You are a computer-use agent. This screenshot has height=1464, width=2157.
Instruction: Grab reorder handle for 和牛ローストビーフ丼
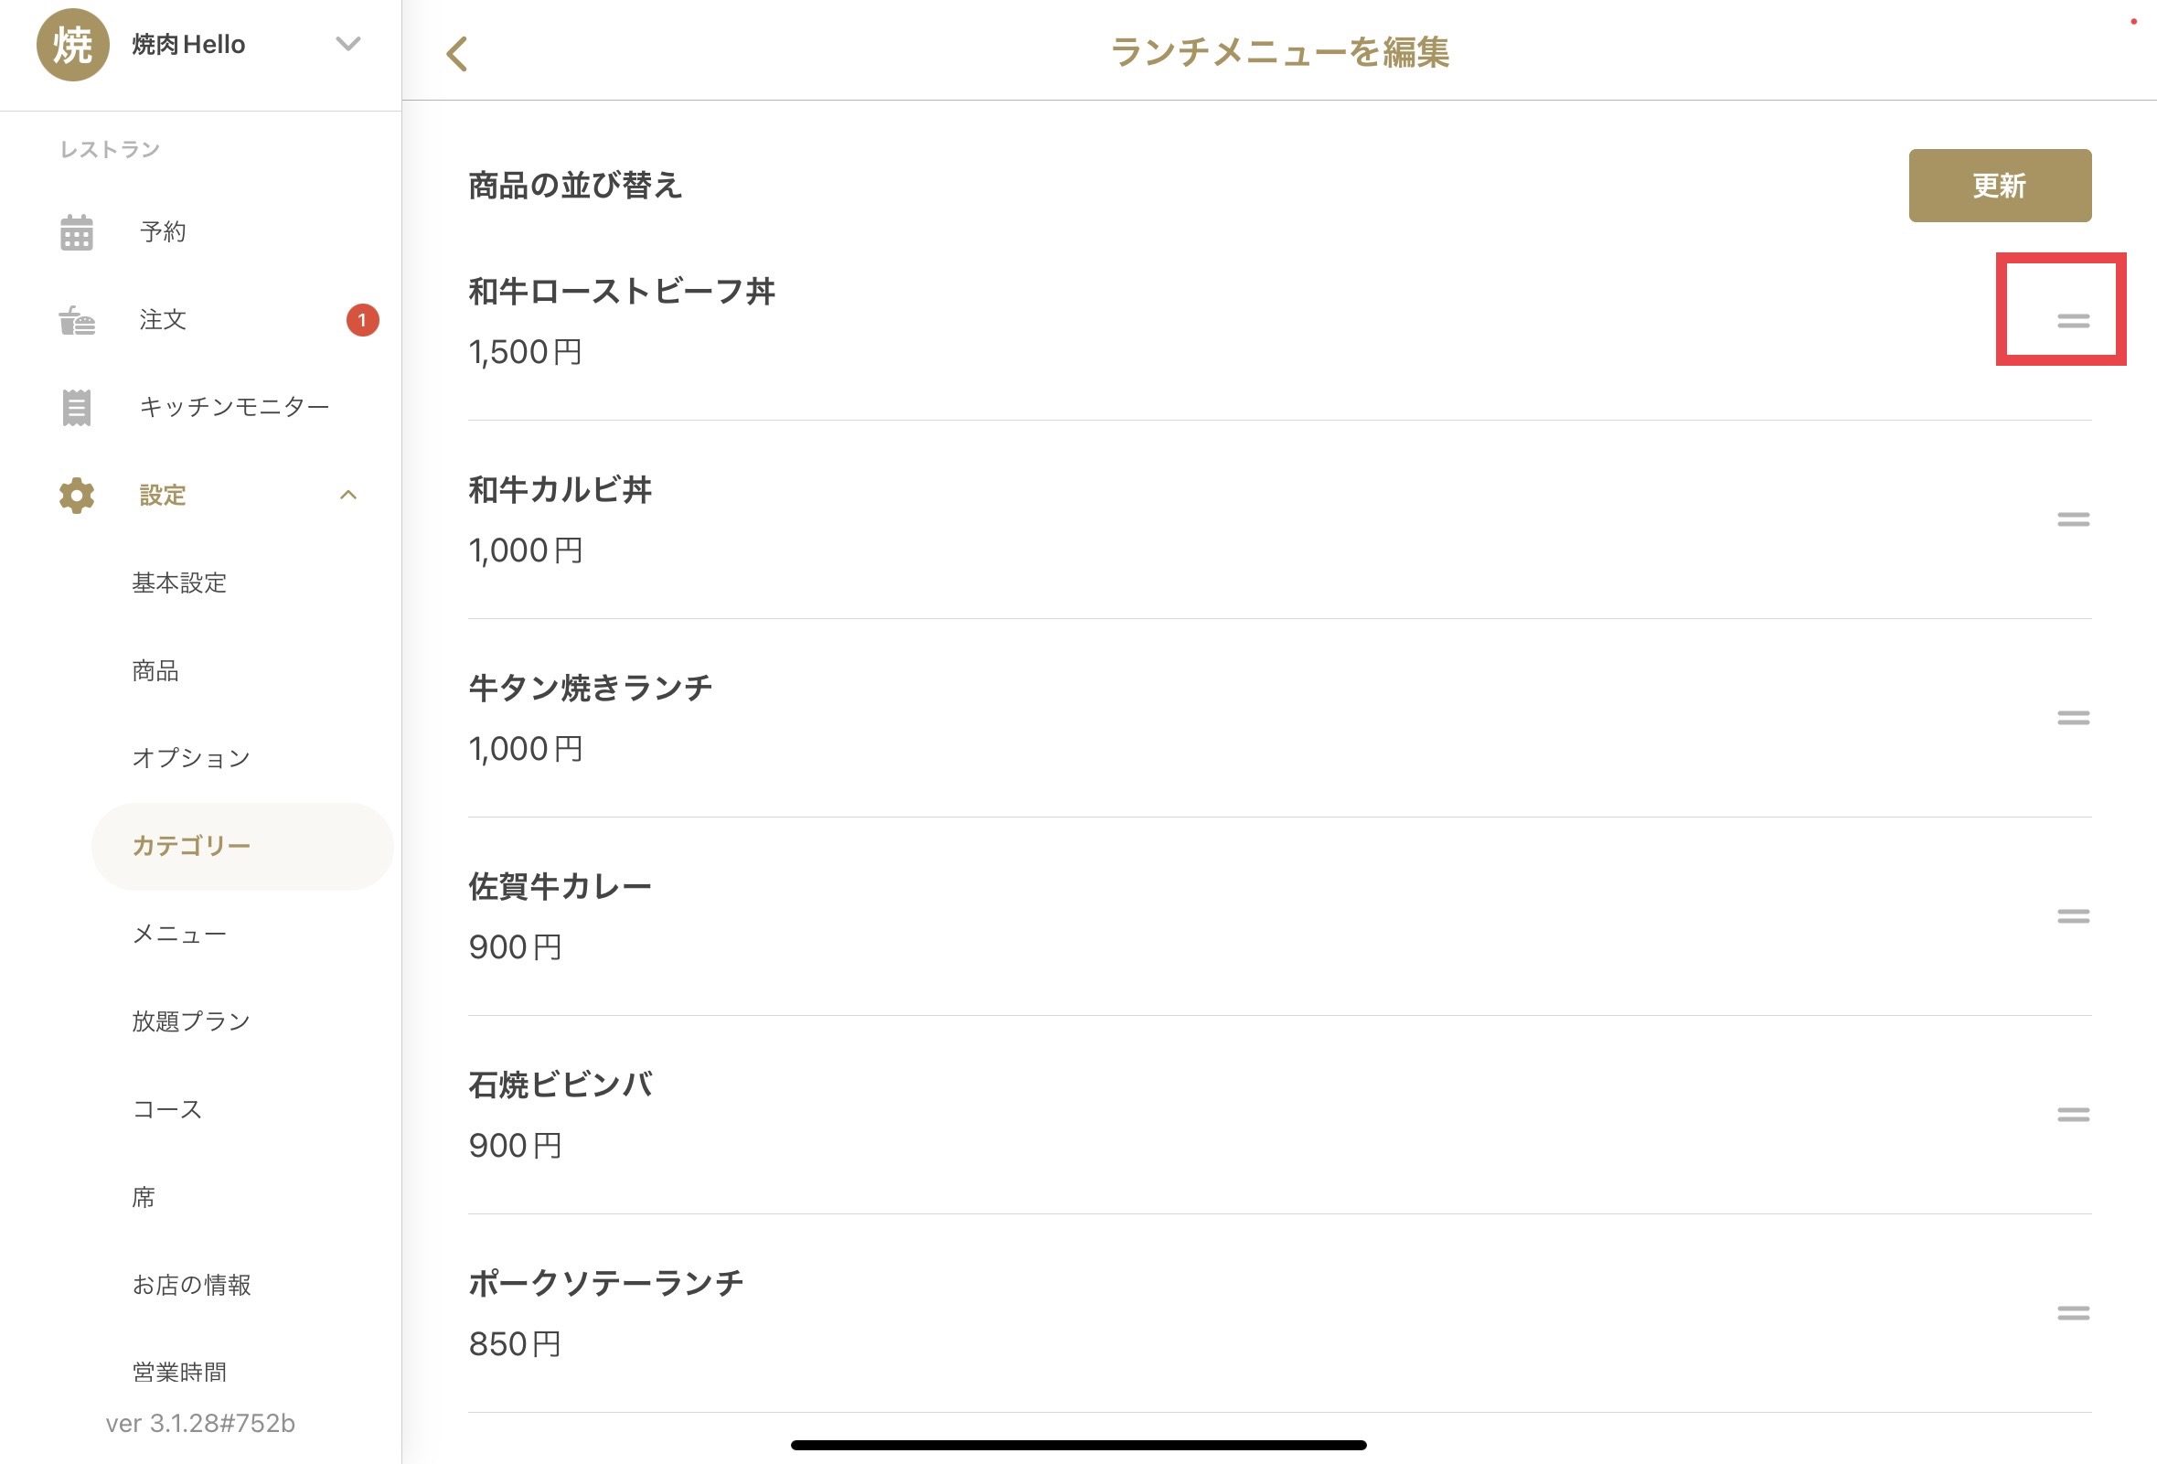2073,321
